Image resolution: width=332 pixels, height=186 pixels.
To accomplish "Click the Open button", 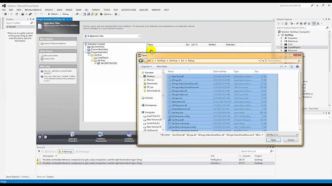I will point(273,140).
